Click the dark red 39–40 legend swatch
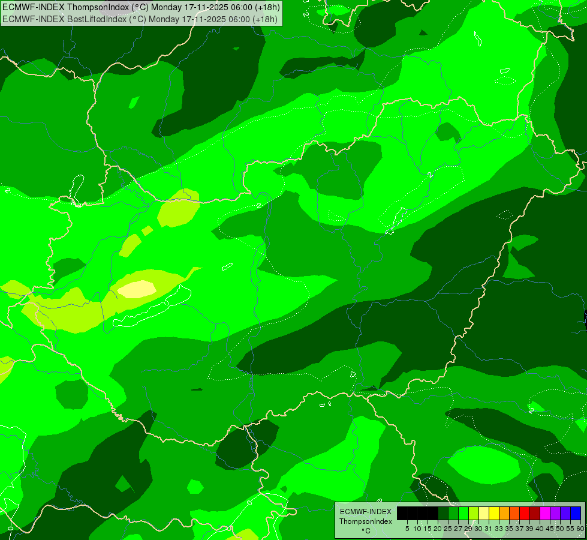Image resolution: width=587 pixels, height=540 pixels. pos(535,513)
